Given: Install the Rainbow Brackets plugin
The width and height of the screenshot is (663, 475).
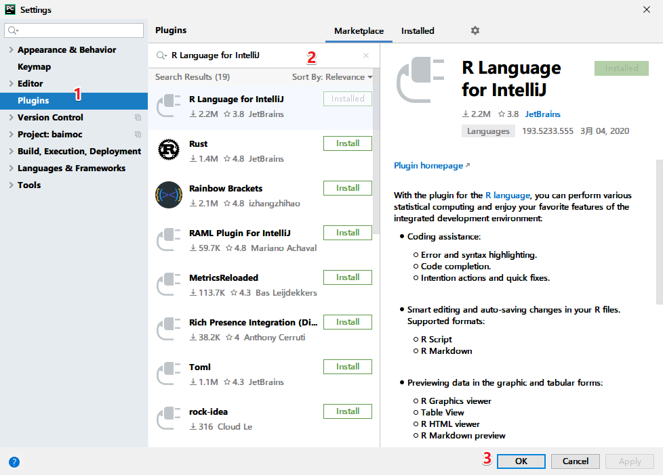Looking at the screenshot, I should (x=348, y=188).
